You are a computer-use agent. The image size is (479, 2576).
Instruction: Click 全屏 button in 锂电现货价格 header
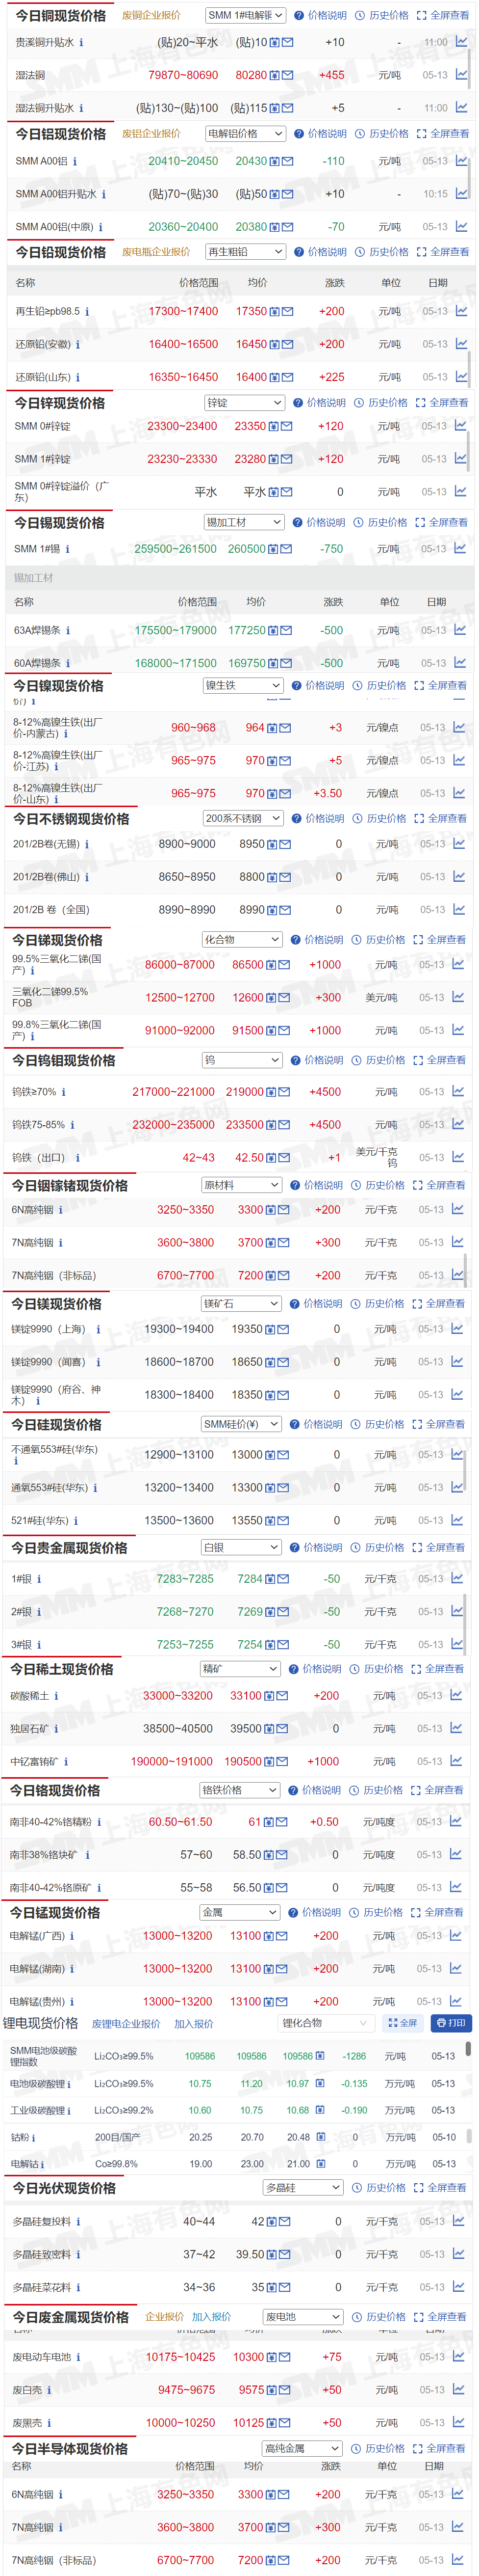403,2023
